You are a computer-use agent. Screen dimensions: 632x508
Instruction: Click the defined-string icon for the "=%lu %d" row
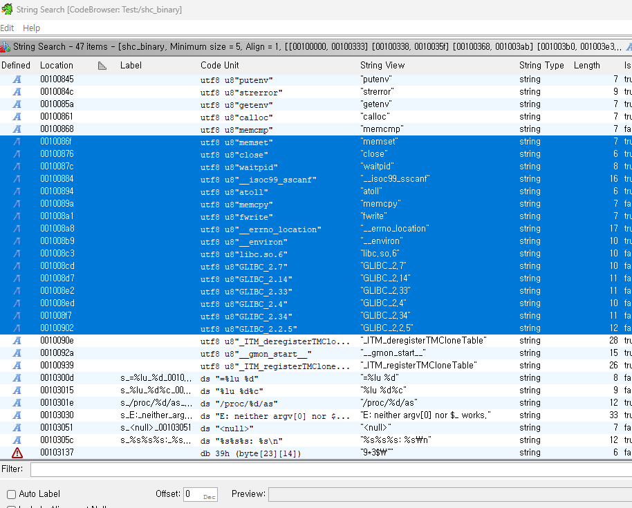(17, 378)
